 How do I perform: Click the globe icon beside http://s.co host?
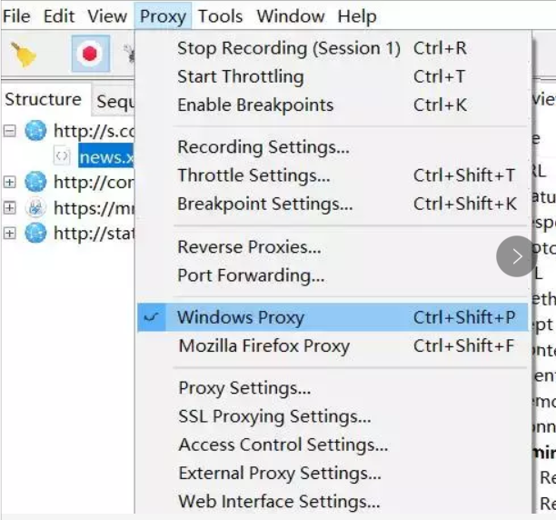pyautogui.click(x=36, y=131)
